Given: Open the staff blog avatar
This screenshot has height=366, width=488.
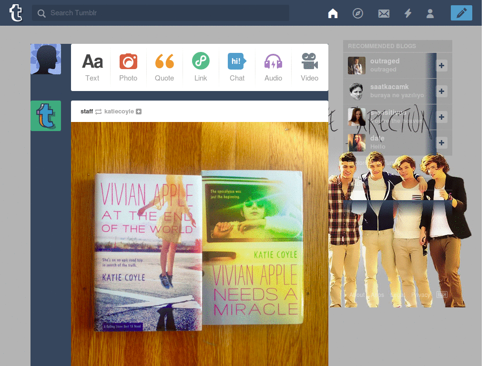Looking at the screenshot, I should pyautogui.click(x=46, y=116).
